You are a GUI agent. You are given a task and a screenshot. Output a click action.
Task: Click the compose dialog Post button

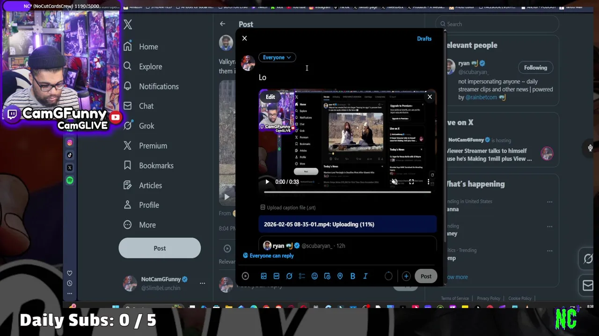coord(426,276)
